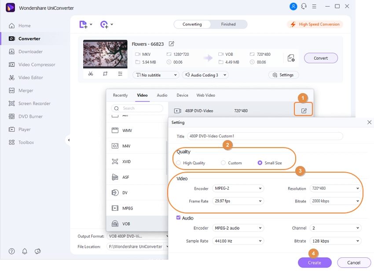Click the Settings button
This screenshot has width=374, height=271.
pyautogui.click(x=283, y=75)
